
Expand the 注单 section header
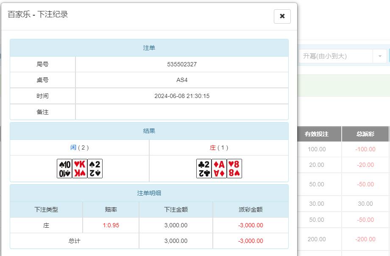tap(149, 47)
